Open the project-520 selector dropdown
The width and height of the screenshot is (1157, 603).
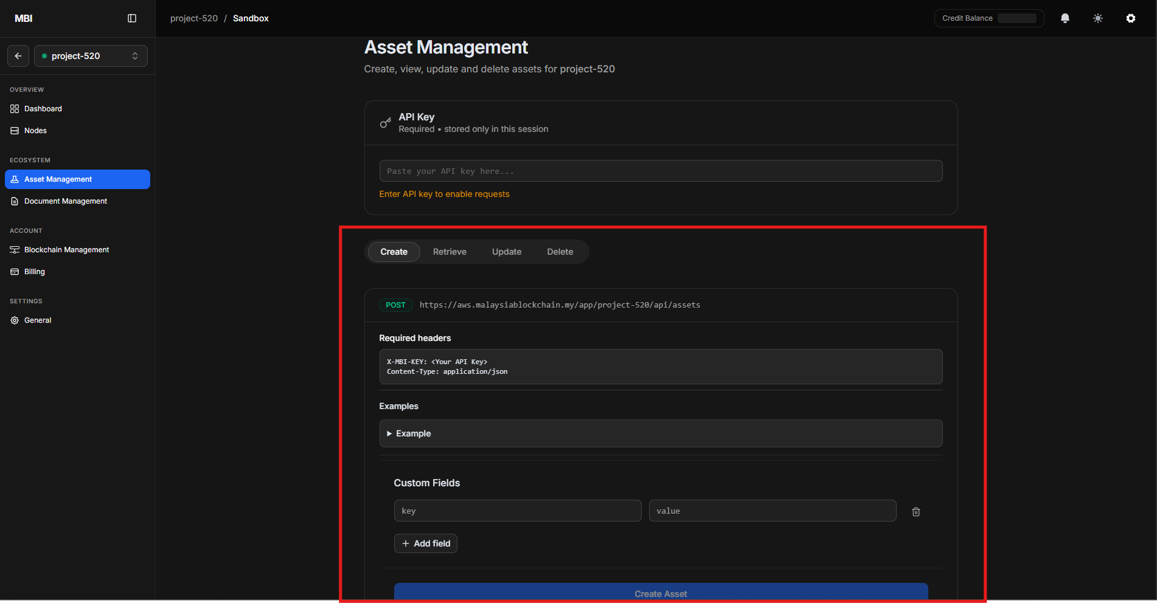coord(91,56)
